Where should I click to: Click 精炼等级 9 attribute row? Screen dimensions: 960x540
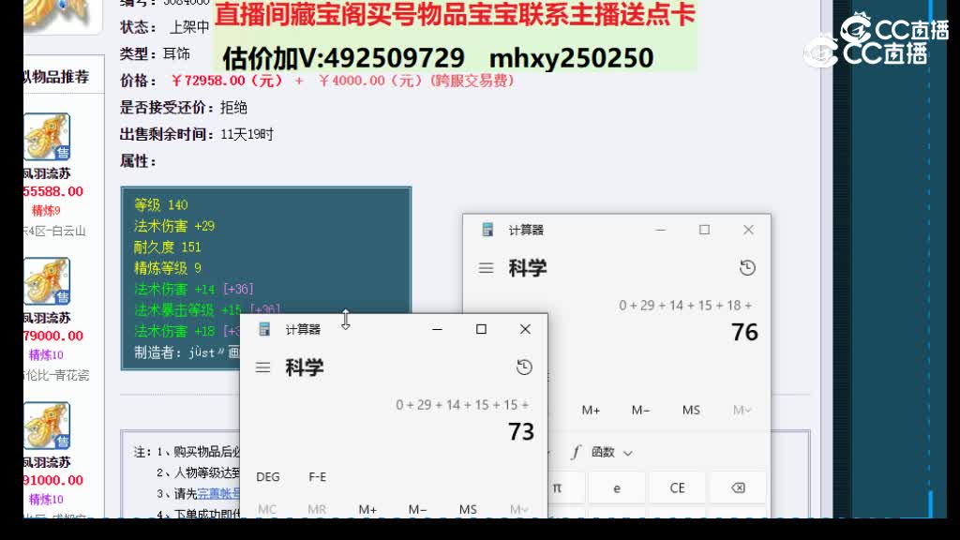coord(168,268)
